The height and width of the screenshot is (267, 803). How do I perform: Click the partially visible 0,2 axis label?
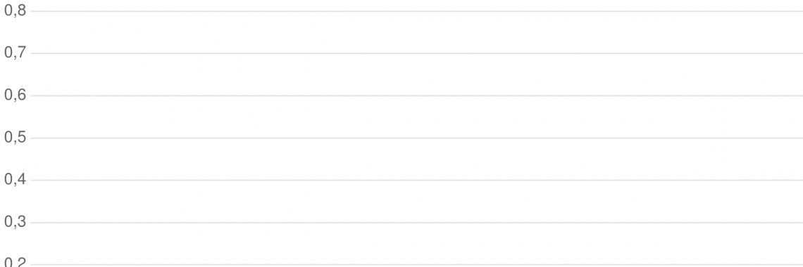[15, 262]
